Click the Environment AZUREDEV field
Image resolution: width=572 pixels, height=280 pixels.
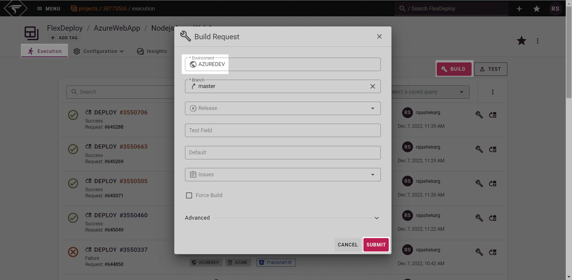(x=283, y=64)
